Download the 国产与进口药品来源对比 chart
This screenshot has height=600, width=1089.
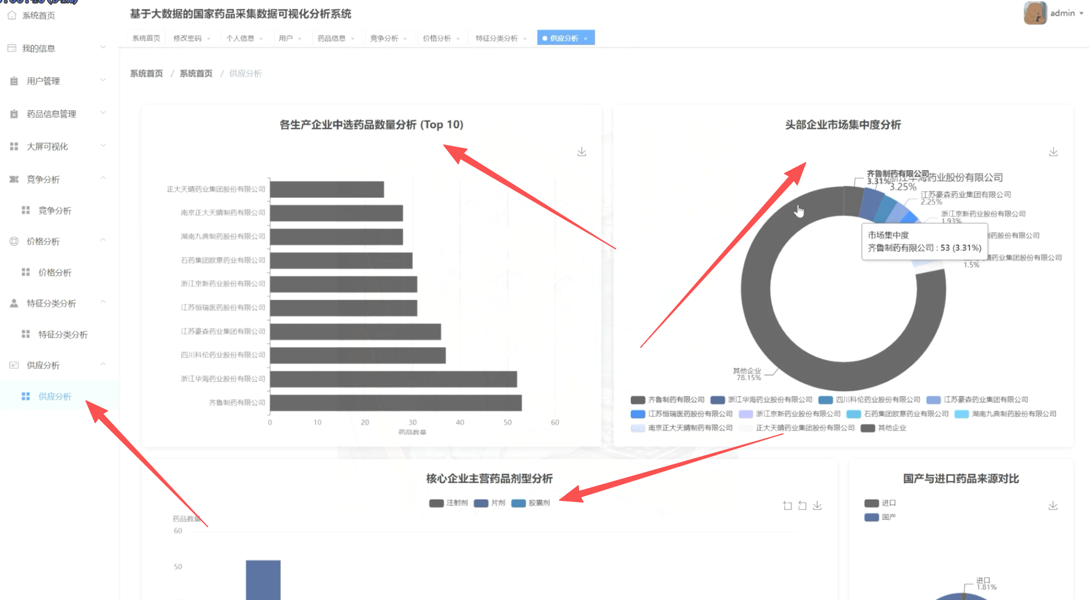1053,506
